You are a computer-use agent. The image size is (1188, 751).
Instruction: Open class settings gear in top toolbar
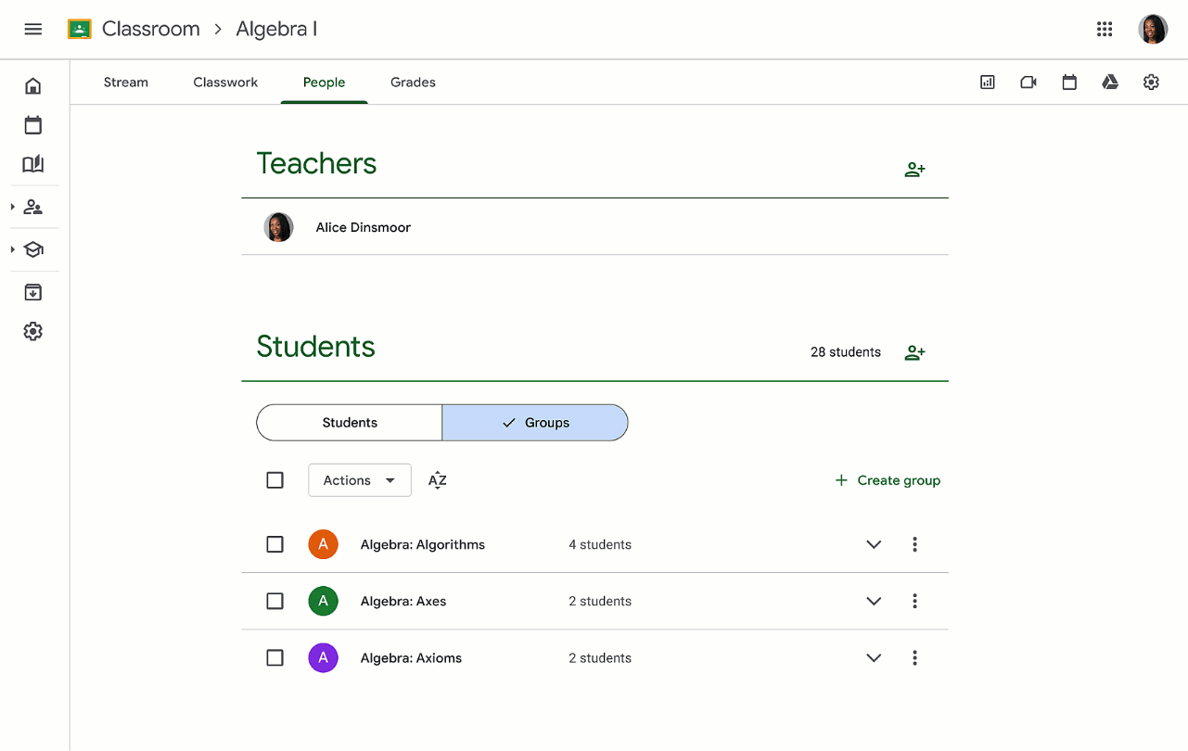pyautogui.click(x=1151, y=83)
